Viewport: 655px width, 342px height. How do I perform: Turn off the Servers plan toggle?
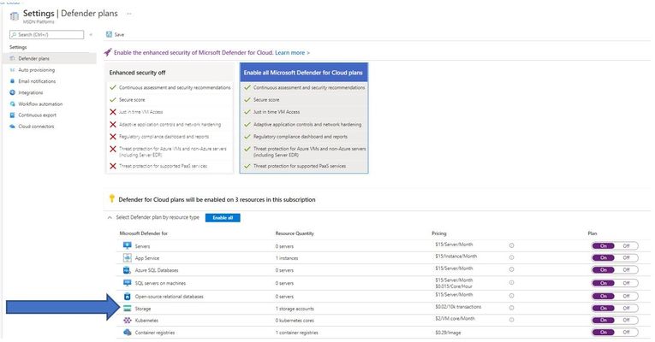tap(626, 245)
